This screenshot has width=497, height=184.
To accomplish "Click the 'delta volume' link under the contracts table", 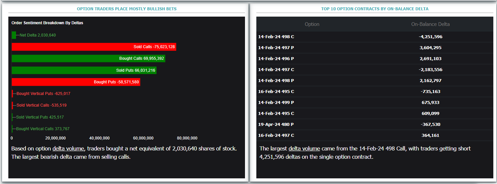I will (x=304, y=148).
